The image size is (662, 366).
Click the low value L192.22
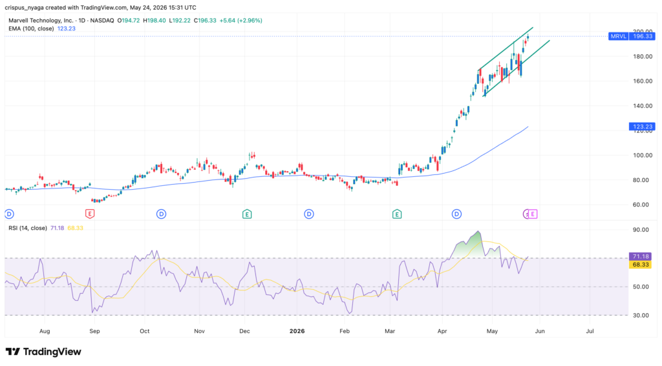click(180, 20)
